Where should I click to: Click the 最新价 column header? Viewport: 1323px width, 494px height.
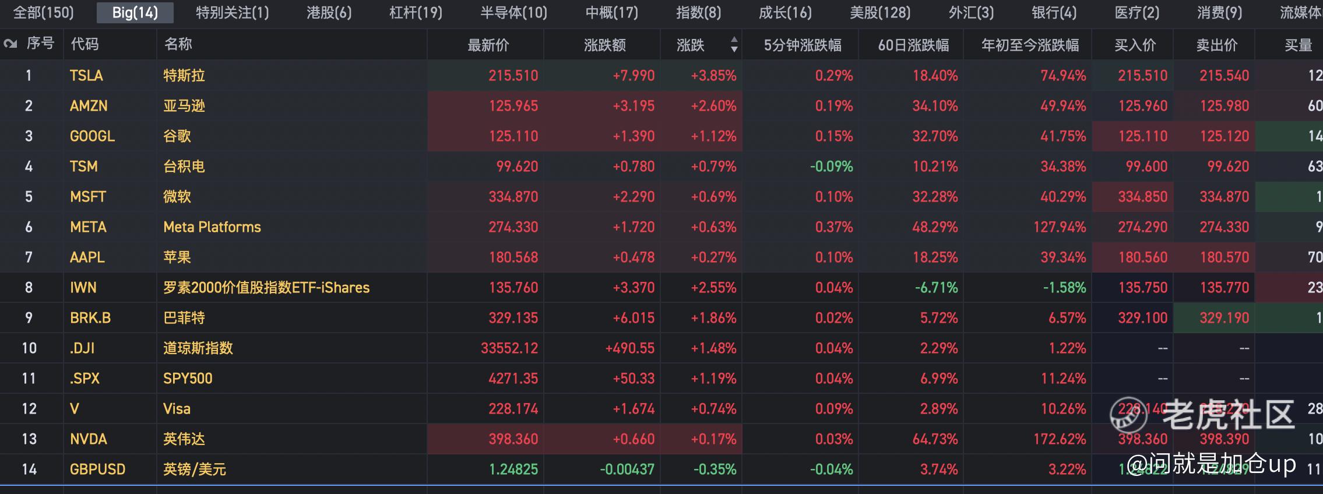[488, 45]
